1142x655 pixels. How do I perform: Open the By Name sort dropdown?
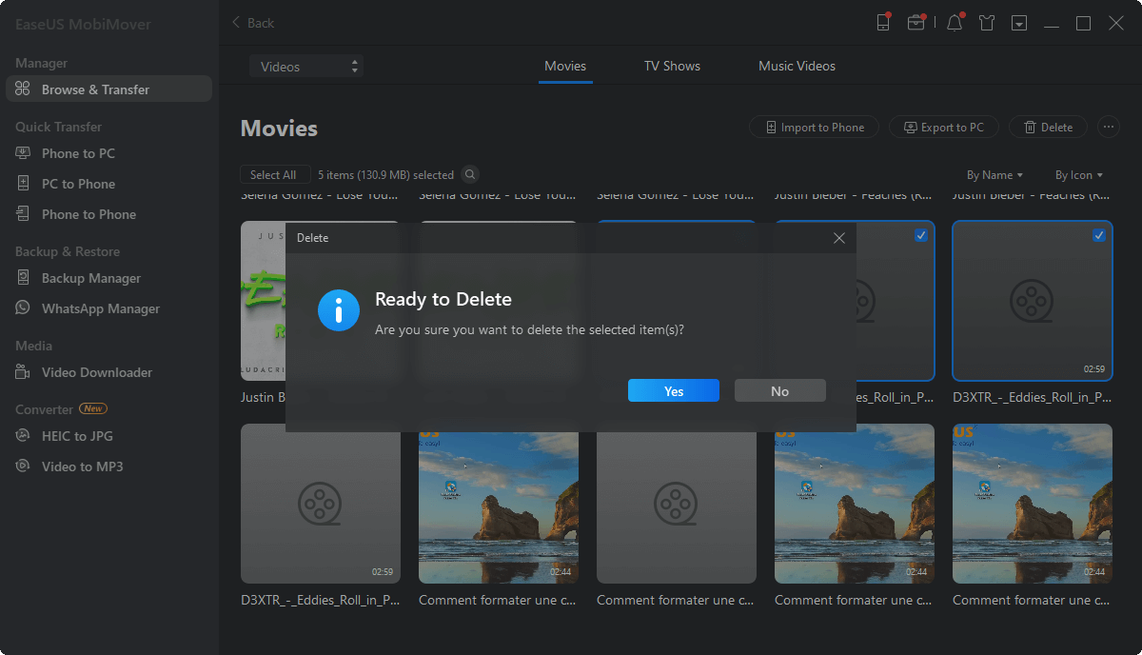(x=994, y=175)
